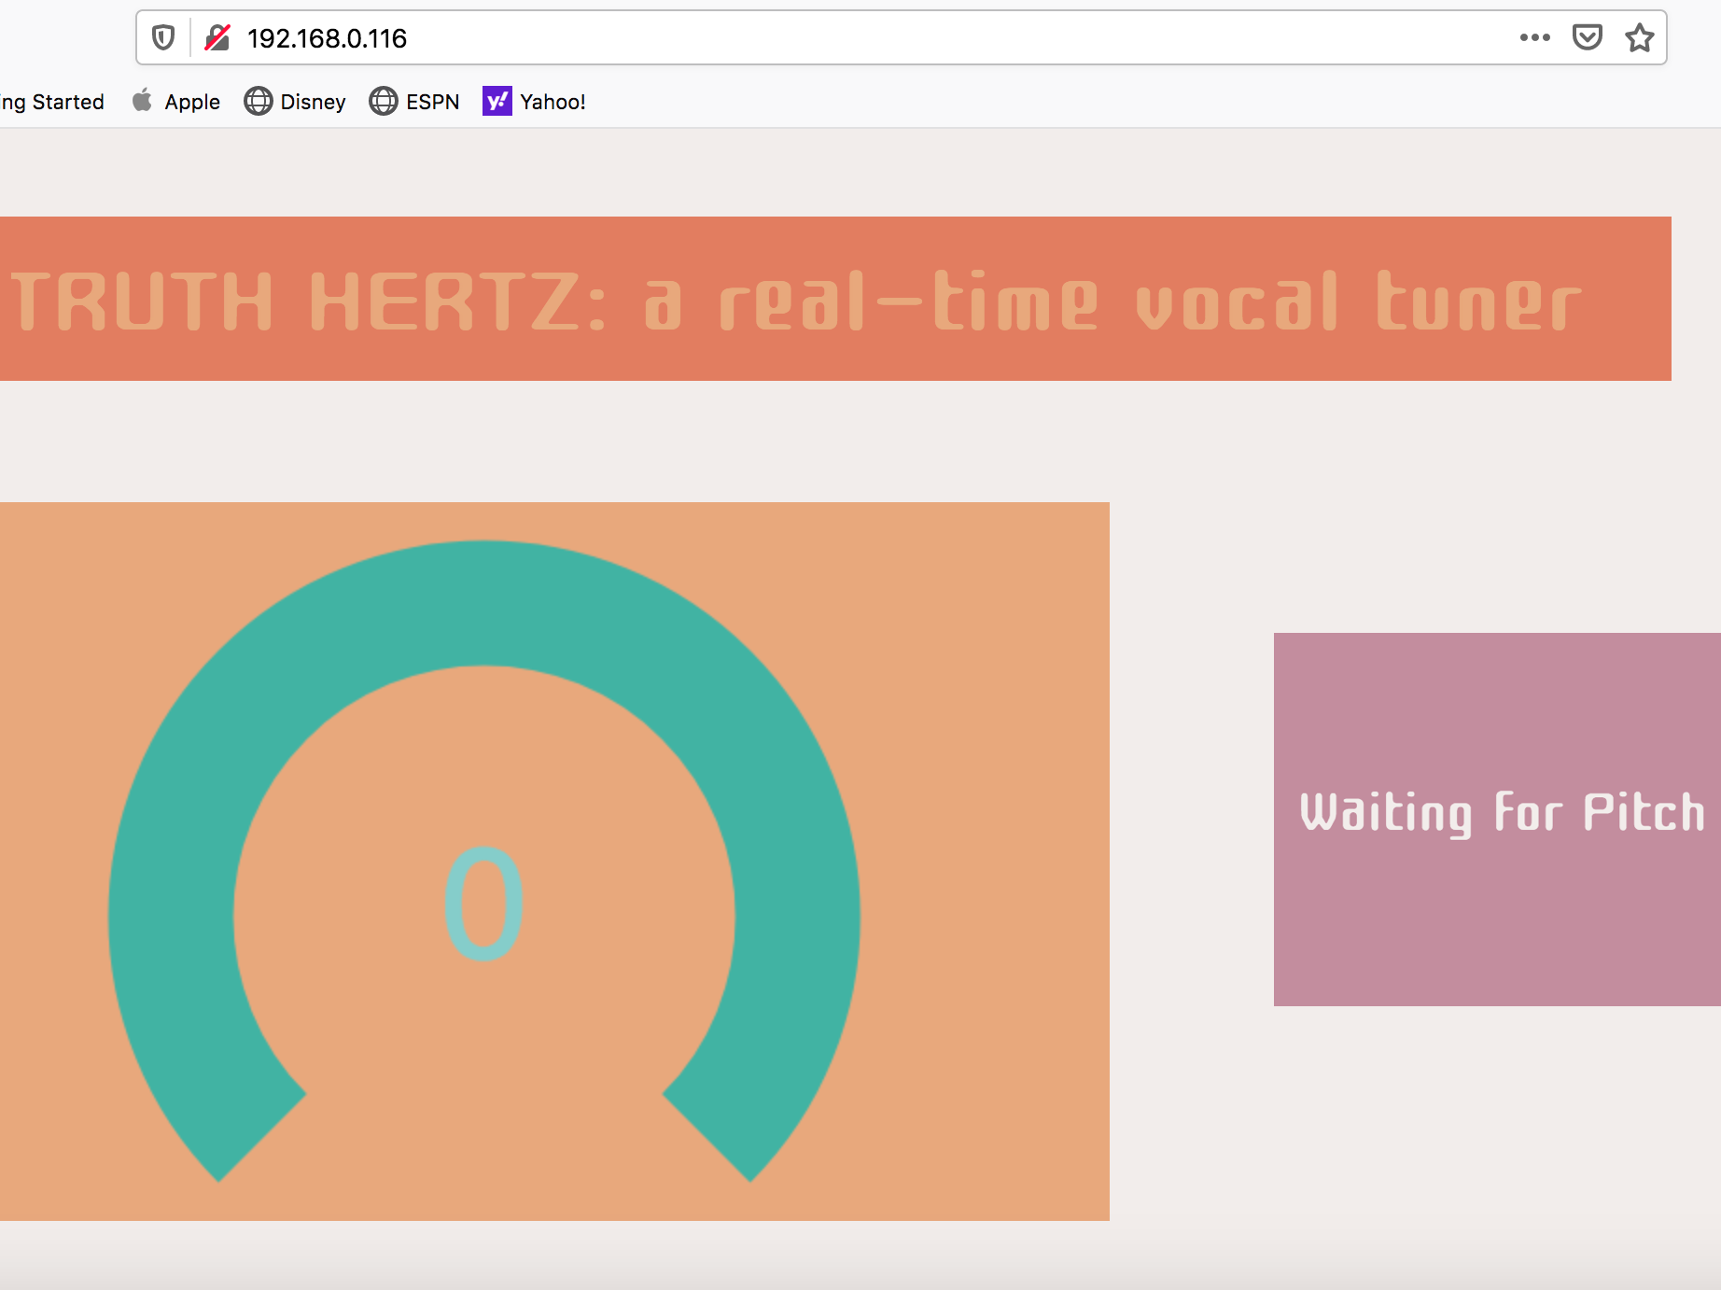Click the tracking protection shield icon
This screenshot has width=1721, height=1290.
163,38
